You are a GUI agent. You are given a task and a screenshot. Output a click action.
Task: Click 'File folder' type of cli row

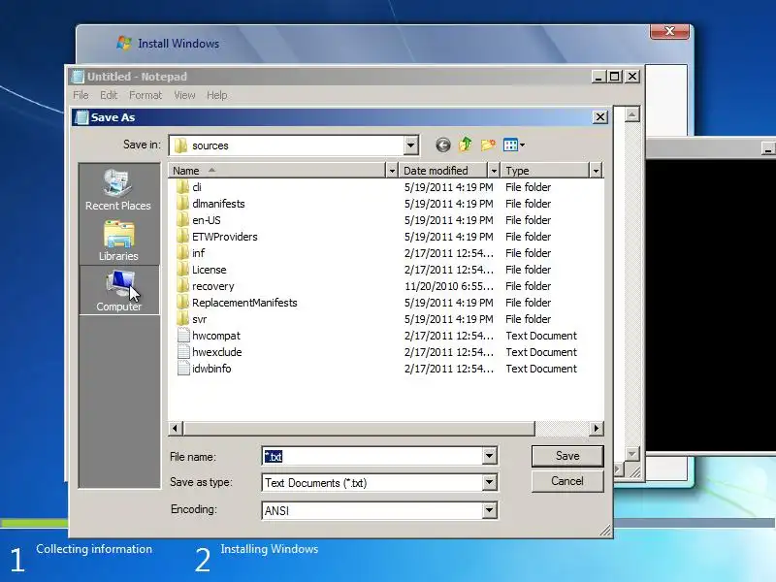pyautogui.click(x=528, y=187)
